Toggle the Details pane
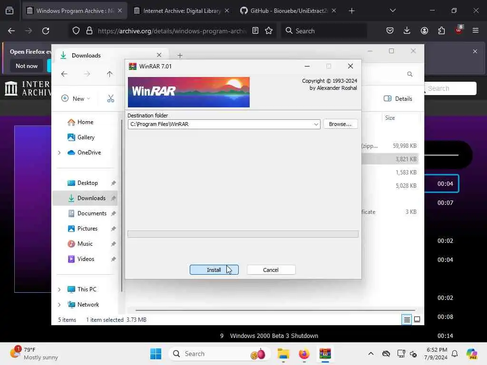Viewport: 487px width, 365px height. (398, 98)
